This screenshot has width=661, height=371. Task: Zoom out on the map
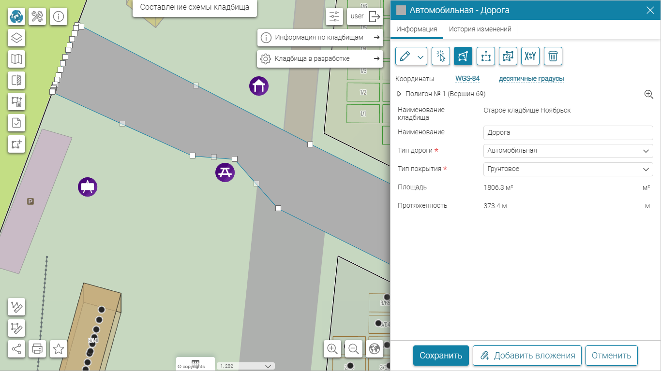(354, 348)
